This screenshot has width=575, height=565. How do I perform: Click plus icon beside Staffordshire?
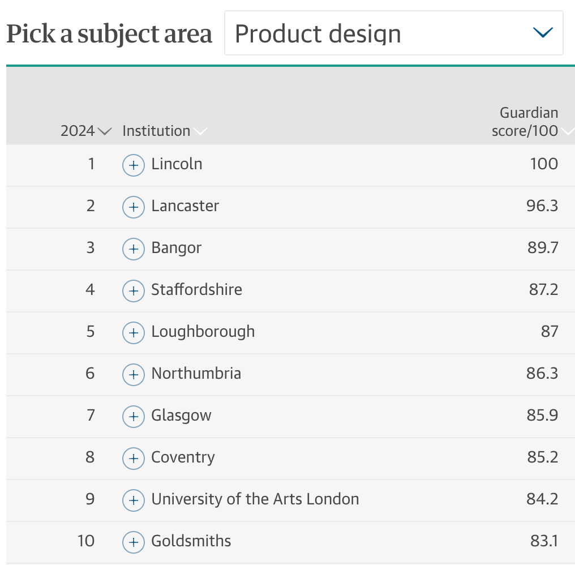click(133, 290)
